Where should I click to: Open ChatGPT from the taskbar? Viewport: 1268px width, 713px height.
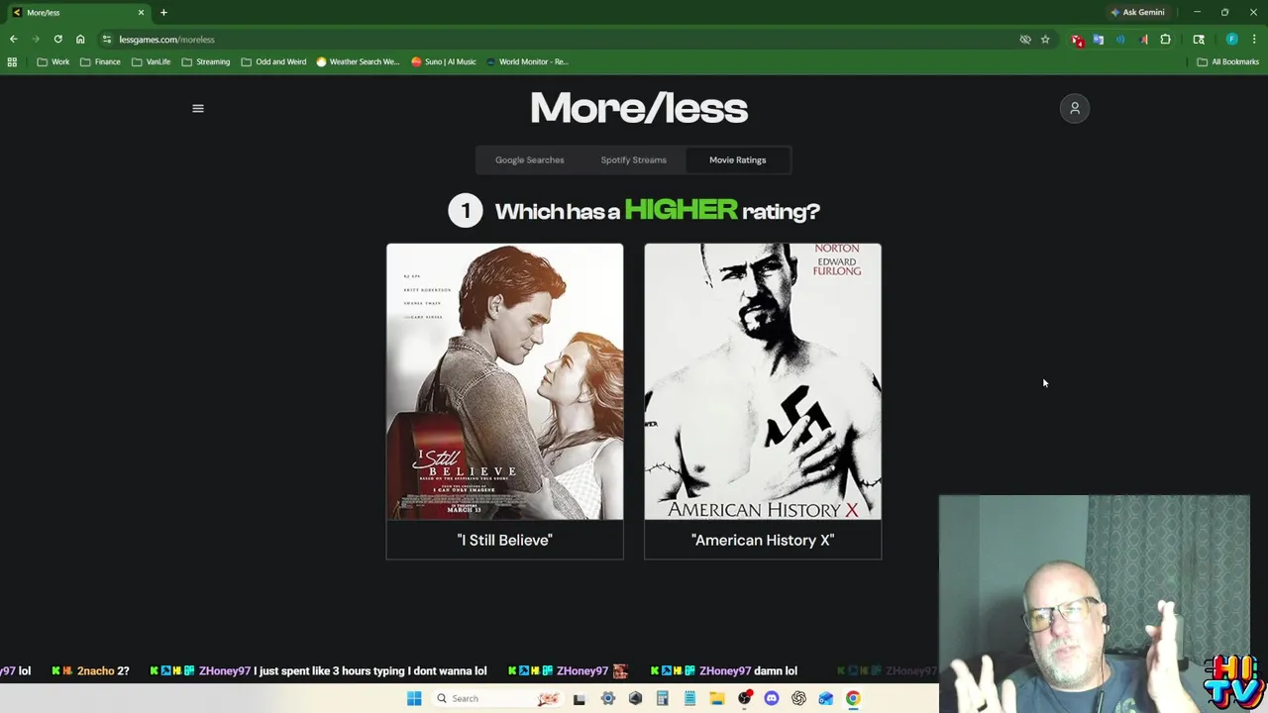click(x=798, y=698)
